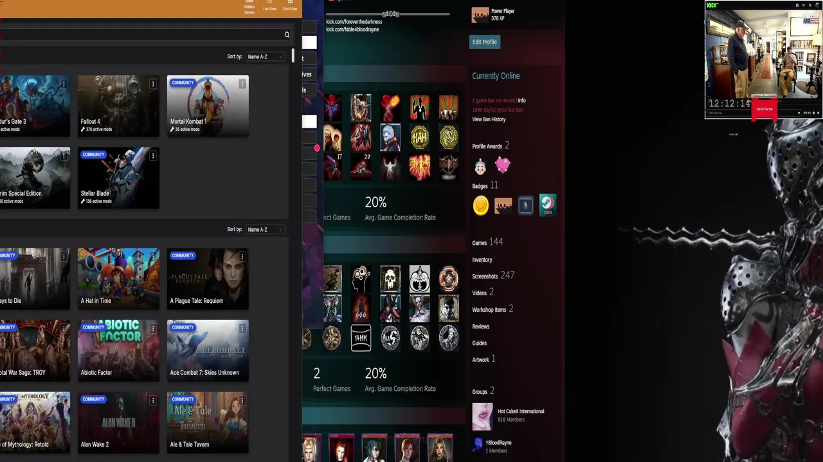
Task: Open Ace Combat 7 card's three-dot menu
Action: click(x=242, y=329)
